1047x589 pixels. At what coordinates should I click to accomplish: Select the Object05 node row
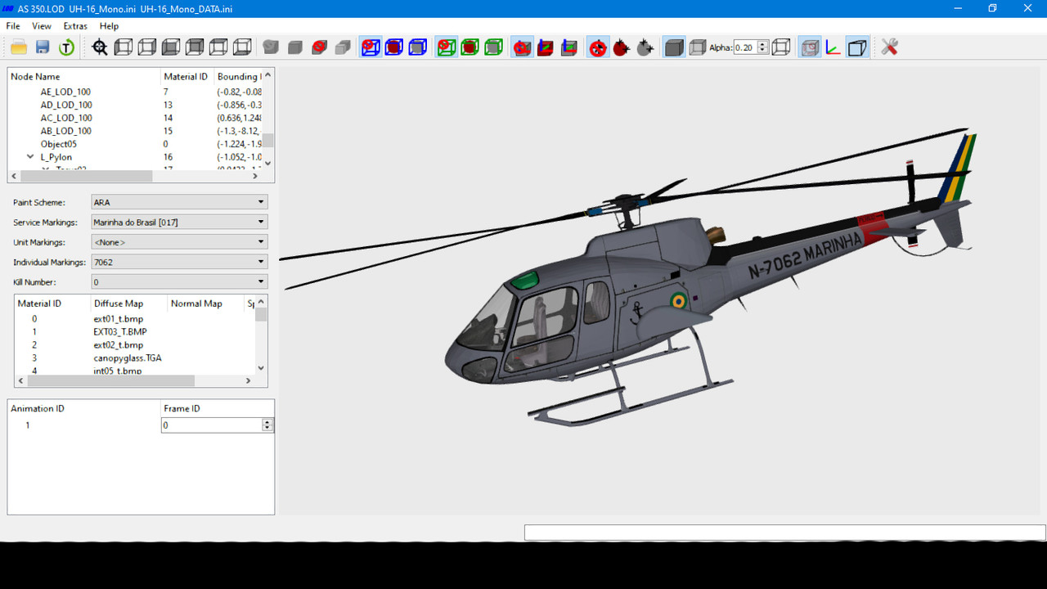[135, 144]
